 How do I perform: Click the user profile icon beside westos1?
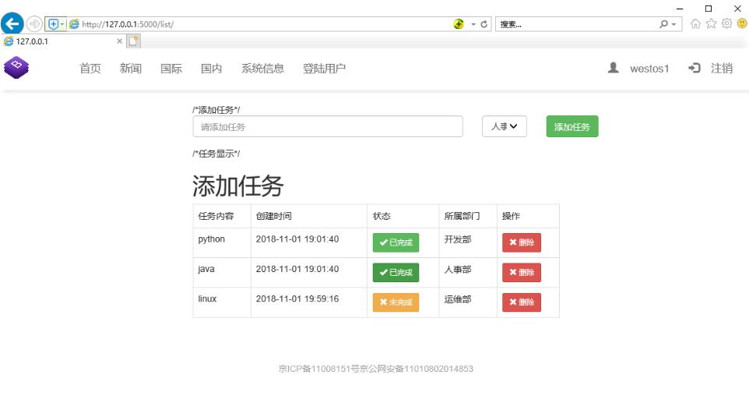point(614,68)
